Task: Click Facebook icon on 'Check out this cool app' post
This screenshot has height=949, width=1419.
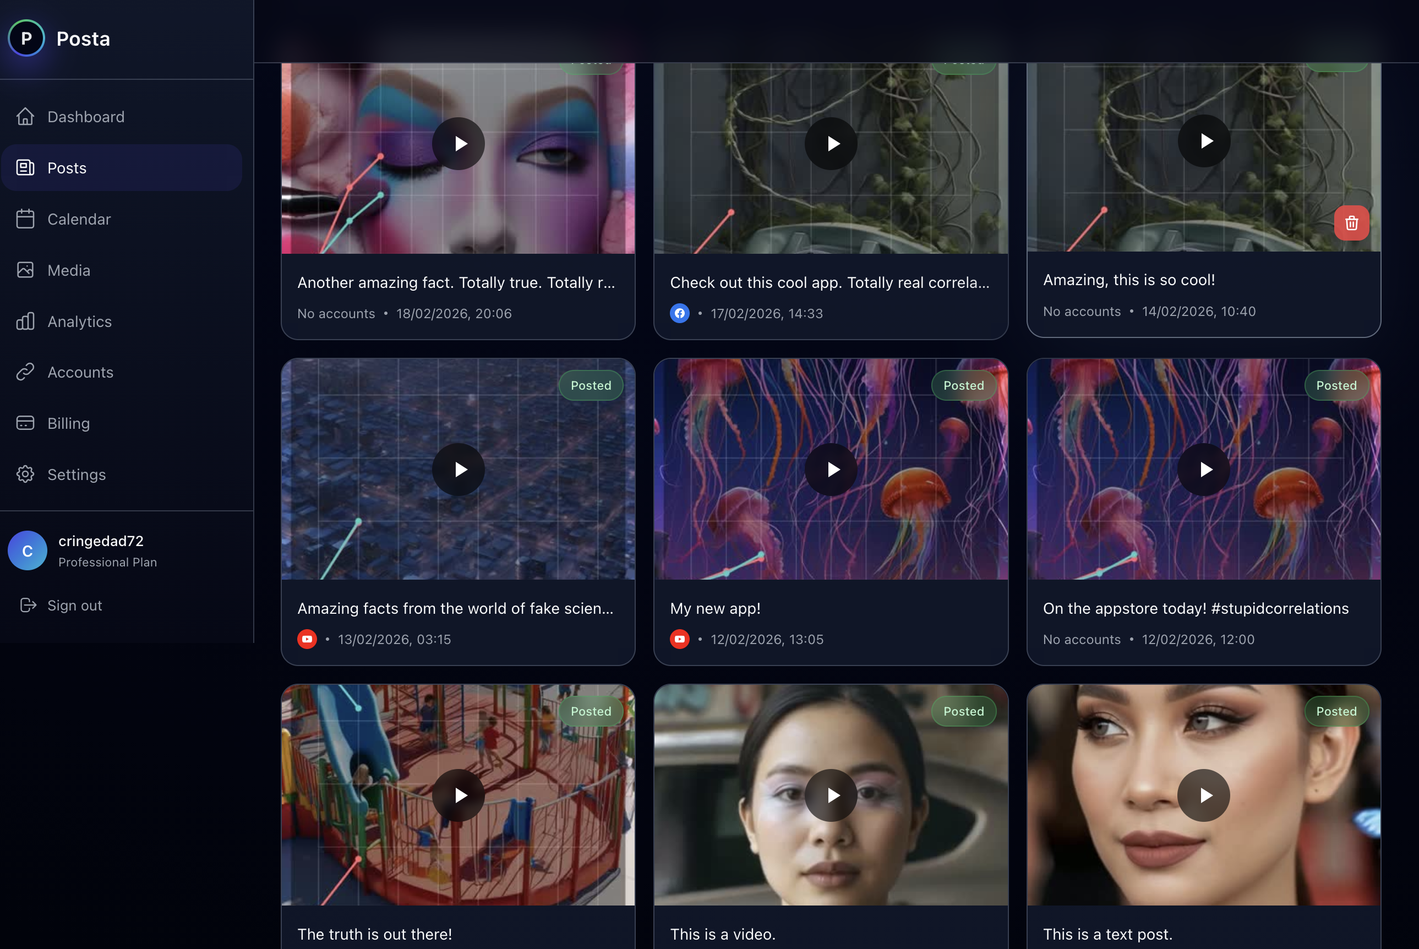Action: [680, 313]
